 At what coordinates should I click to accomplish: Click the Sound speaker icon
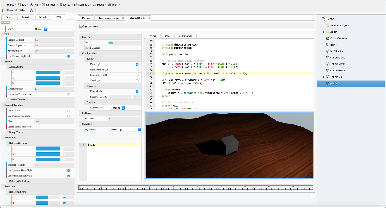pos(94,4)
